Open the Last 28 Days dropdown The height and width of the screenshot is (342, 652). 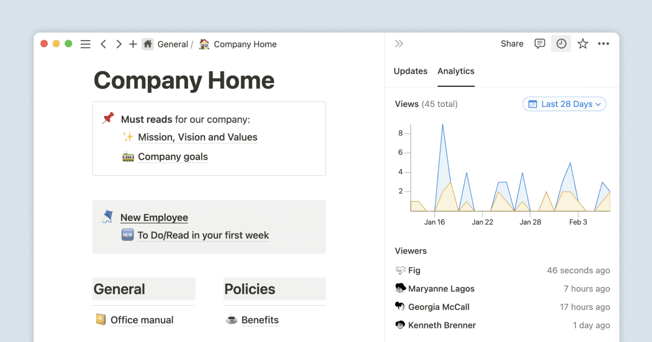tap(564, 104)
